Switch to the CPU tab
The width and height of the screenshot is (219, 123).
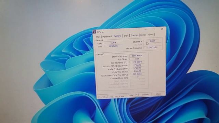[x=98, y=37]
